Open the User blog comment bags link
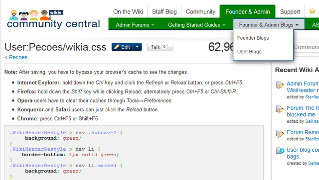319x180 pixels. point(303,153)
